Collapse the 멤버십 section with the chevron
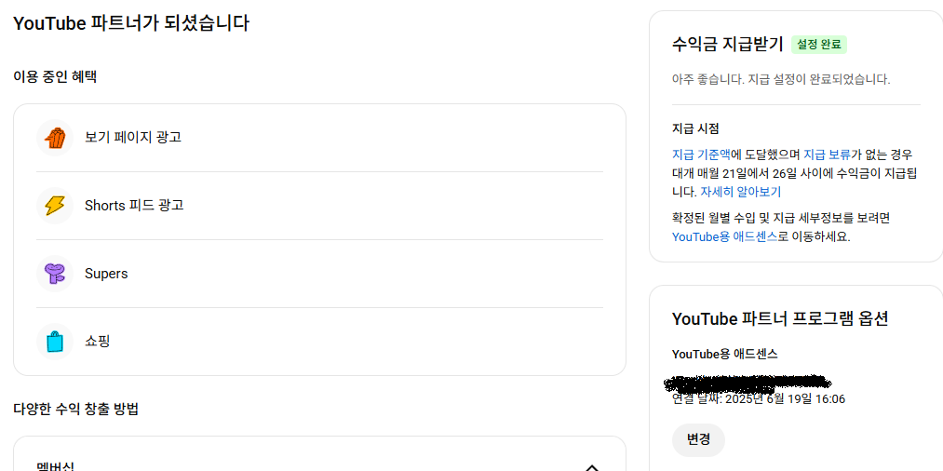Viewport: 943px width, 471px height. 591,466
